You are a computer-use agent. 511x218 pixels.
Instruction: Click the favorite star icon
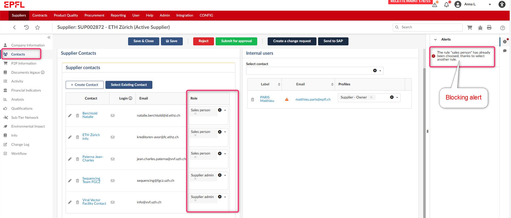pyautogui.click(x=37, y=27)
